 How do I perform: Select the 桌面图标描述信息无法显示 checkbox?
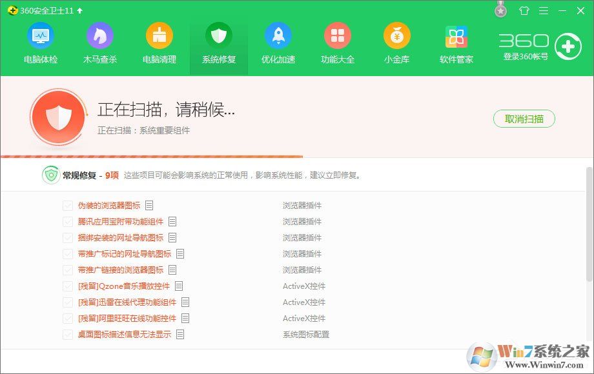pyautogui.click(x=68, y=334)
